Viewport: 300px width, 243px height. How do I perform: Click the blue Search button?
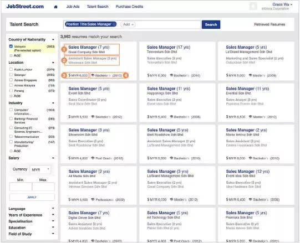211,24
